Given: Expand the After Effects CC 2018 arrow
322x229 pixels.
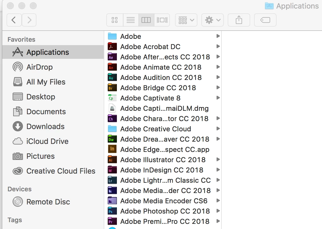Looking at the screenshot, I should pyautogui.click(x=218, y=57).
